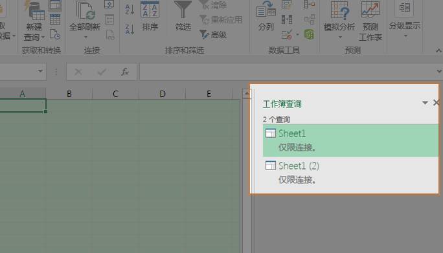Sort descending with the Z-A icon
This screenshot has width=443, height=253.
point(130,29)
